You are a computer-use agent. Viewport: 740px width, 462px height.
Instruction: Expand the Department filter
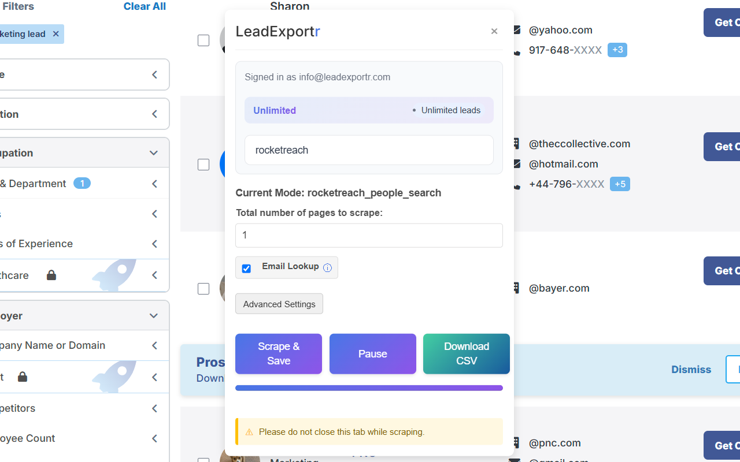[x=154, y=184]
